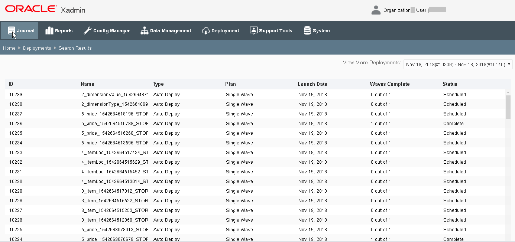Click Scheduled status for deployment 10239
Screen dimensions: 515x242
(454, 95)
